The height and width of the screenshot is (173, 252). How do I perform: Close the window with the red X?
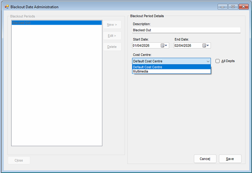243,7
